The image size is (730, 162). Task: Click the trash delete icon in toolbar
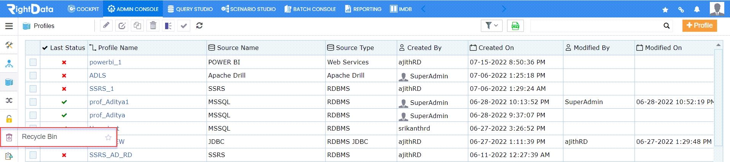coord(153,25)
